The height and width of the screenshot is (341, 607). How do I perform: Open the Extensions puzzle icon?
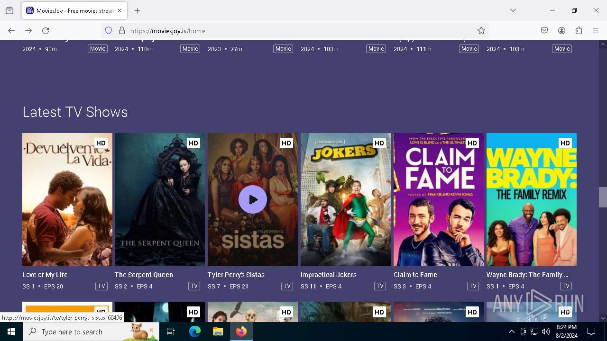tap(579, 31)
